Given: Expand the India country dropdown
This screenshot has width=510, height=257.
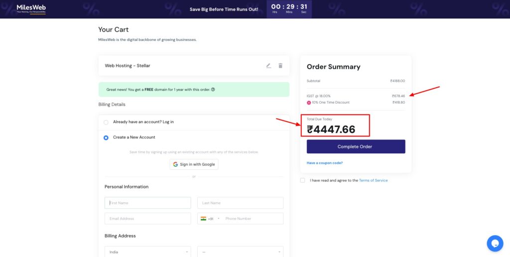Looking at the screenshot, I should (x=147, y=252).
